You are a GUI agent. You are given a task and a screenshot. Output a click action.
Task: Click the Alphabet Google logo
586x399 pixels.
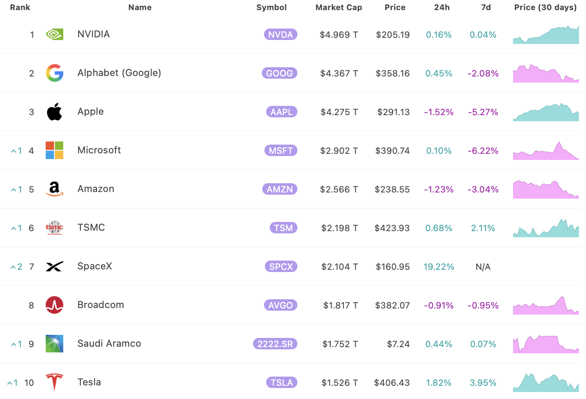(x=54, y=73)
